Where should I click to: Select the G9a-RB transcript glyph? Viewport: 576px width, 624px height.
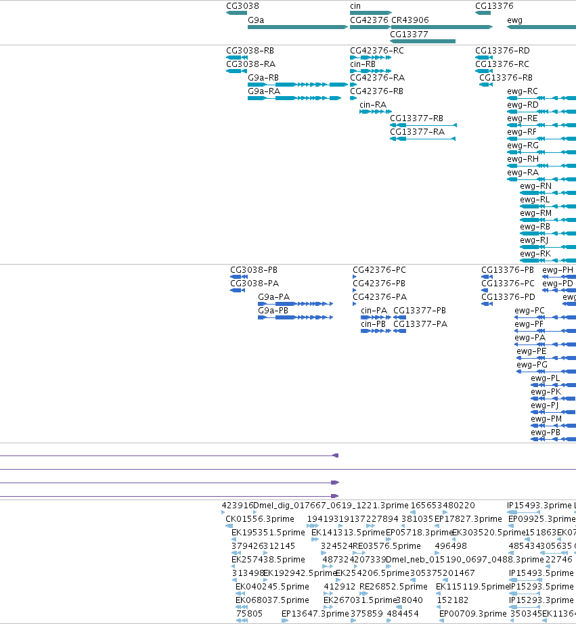click(x=298, y=85)
